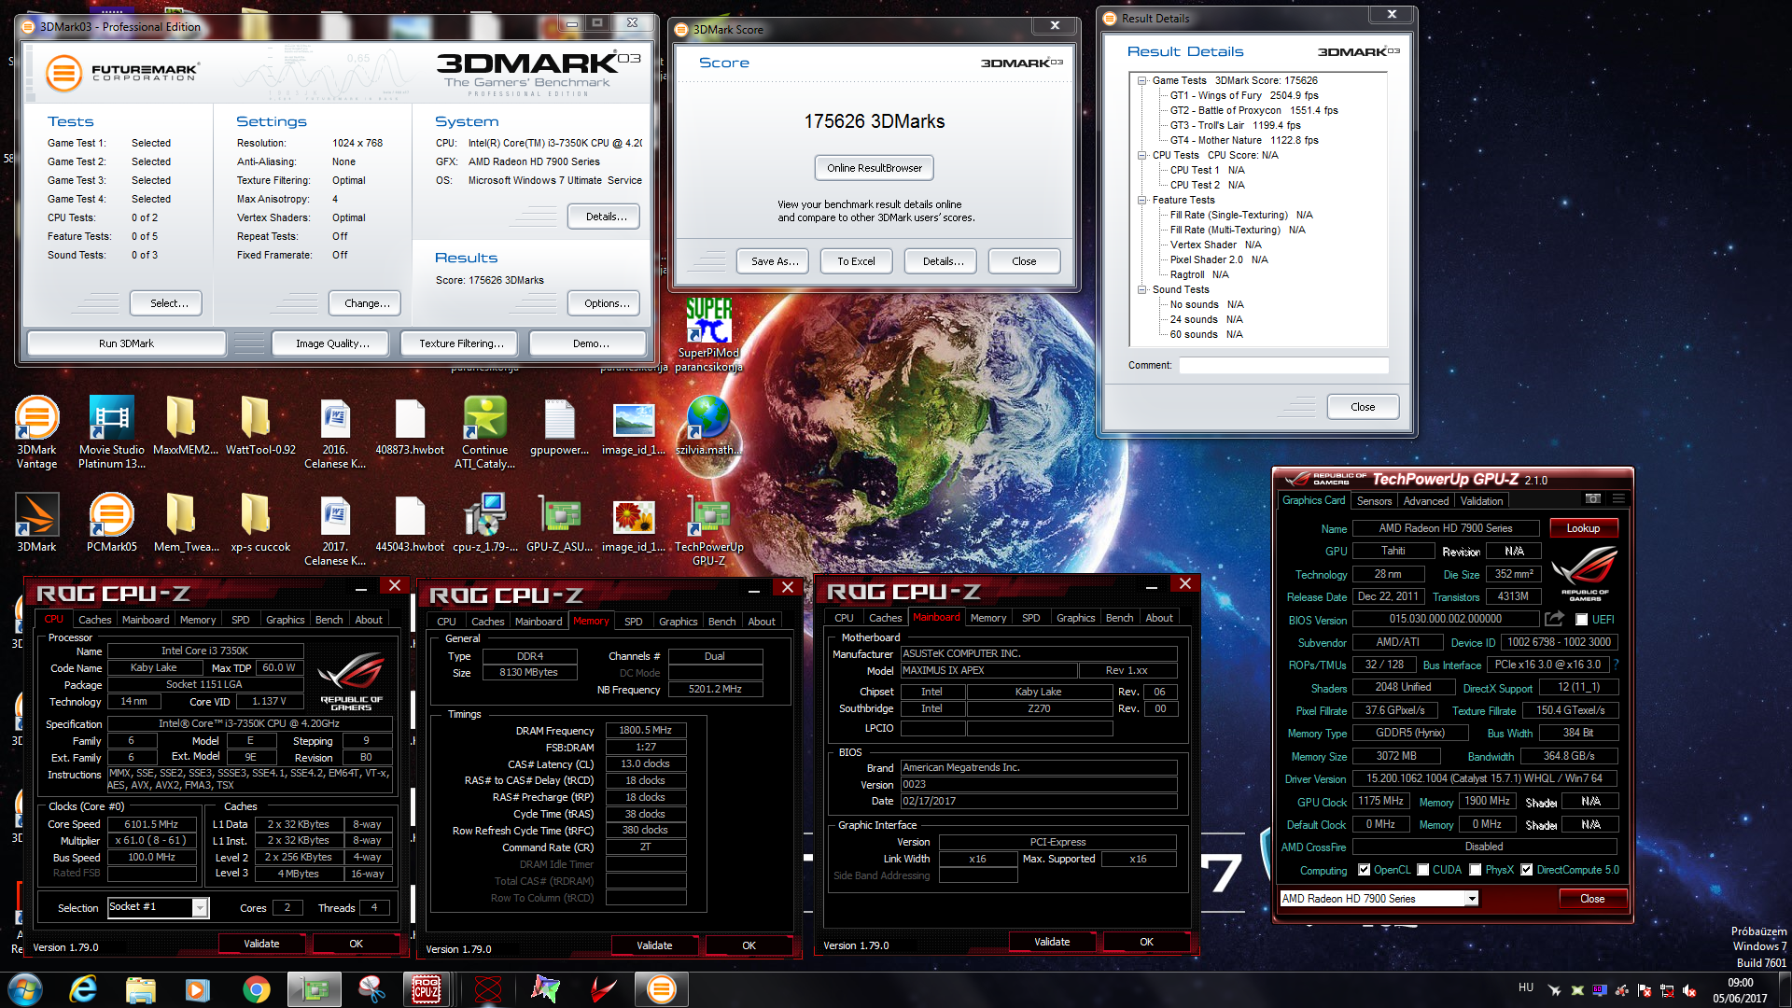Click the Online ResultBrowser button
1792x1008 pixels.
(874, 168)
